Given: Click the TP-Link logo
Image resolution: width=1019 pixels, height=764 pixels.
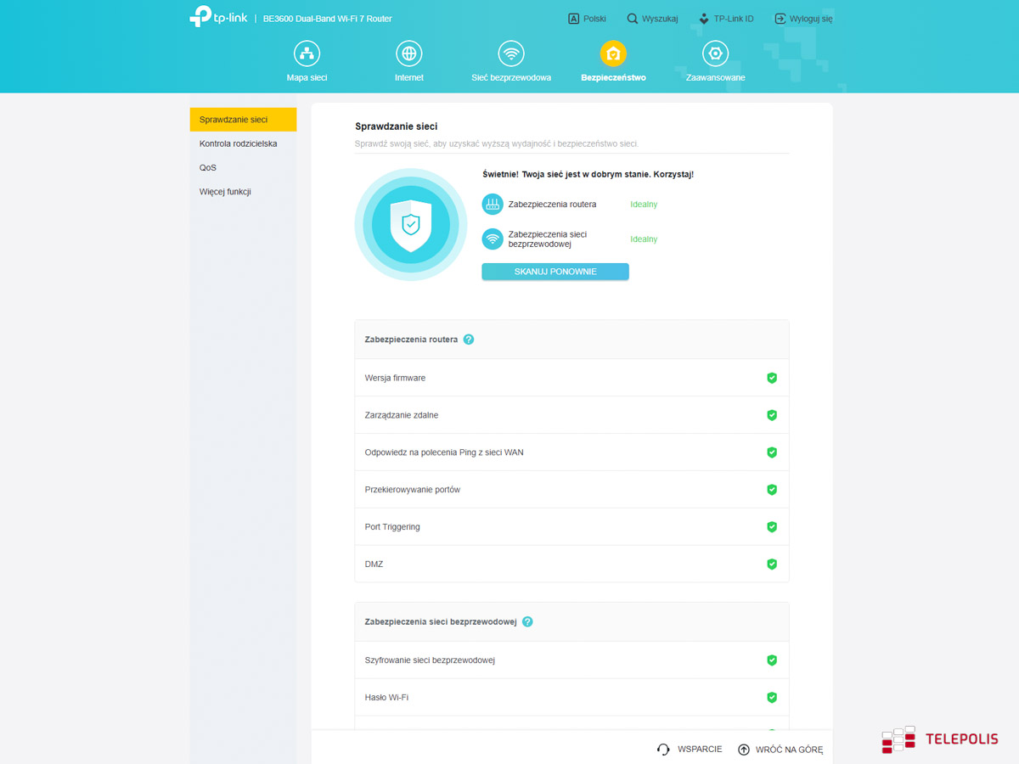Looking at the screenshot, I should [218, 17].
